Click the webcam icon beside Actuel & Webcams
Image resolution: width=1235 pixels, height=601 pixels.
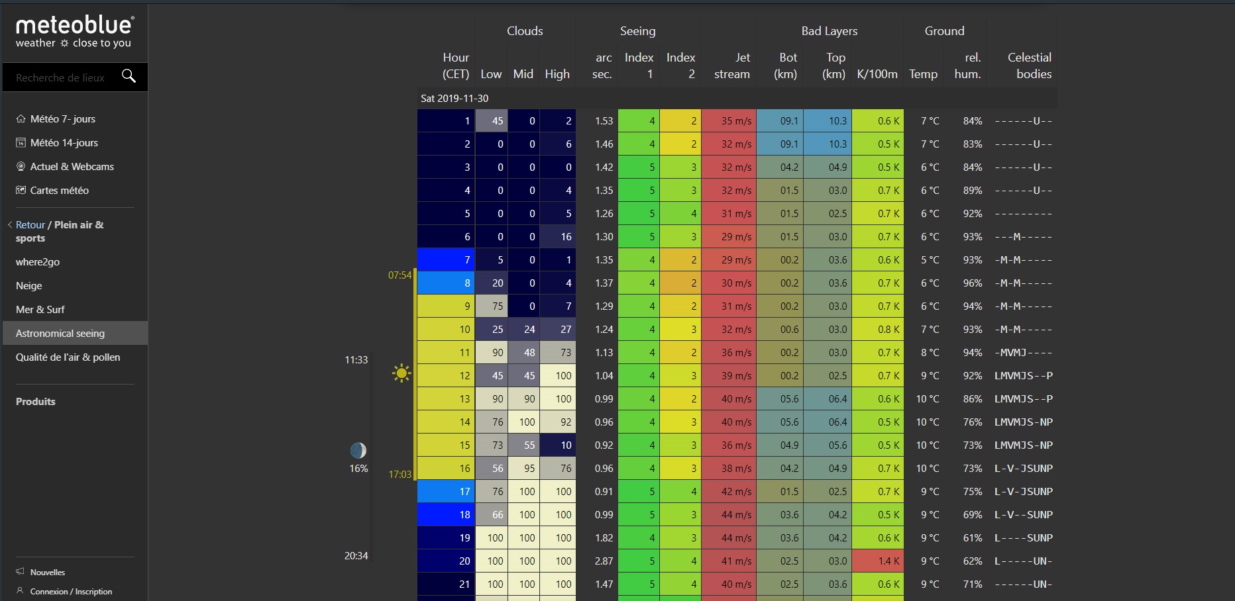point(21,167)
